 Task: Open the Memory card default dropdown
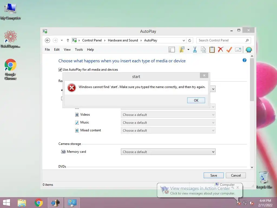click(x=168, y=152)
